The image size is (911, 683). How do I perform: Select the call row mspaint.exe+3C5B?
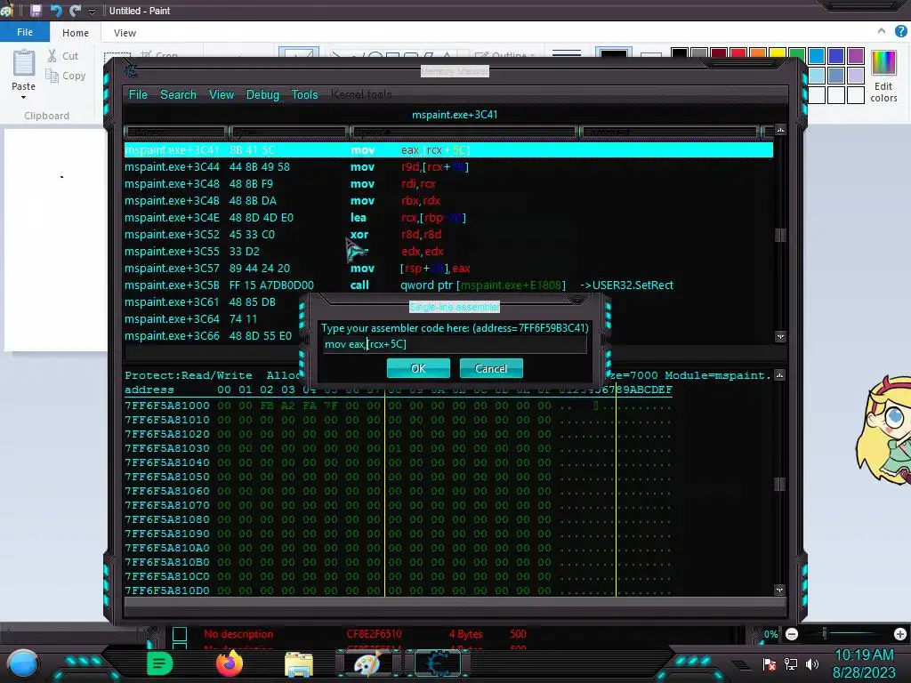coord(448,285)
